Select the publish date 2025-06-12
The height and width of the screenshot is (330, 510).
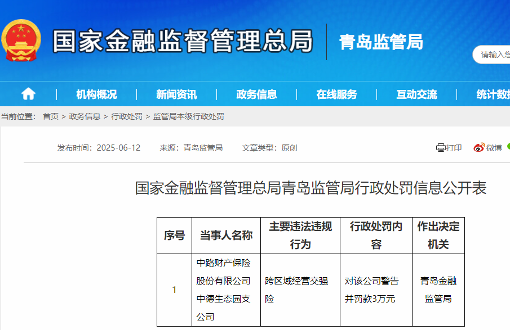click(x=118, y=148)
